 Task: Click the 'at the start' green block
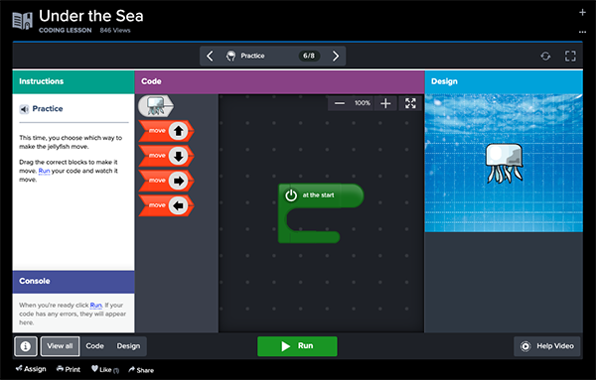(321, 195)
